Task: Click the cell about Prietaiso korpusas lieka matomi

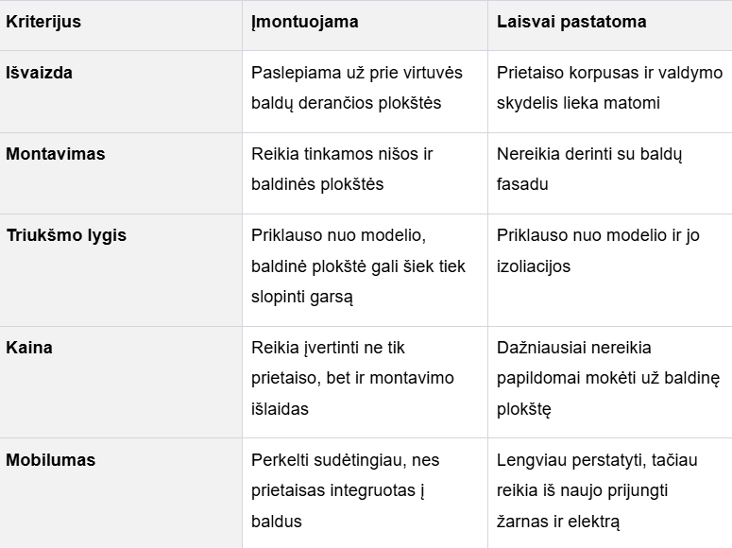Action: (610, 92)
